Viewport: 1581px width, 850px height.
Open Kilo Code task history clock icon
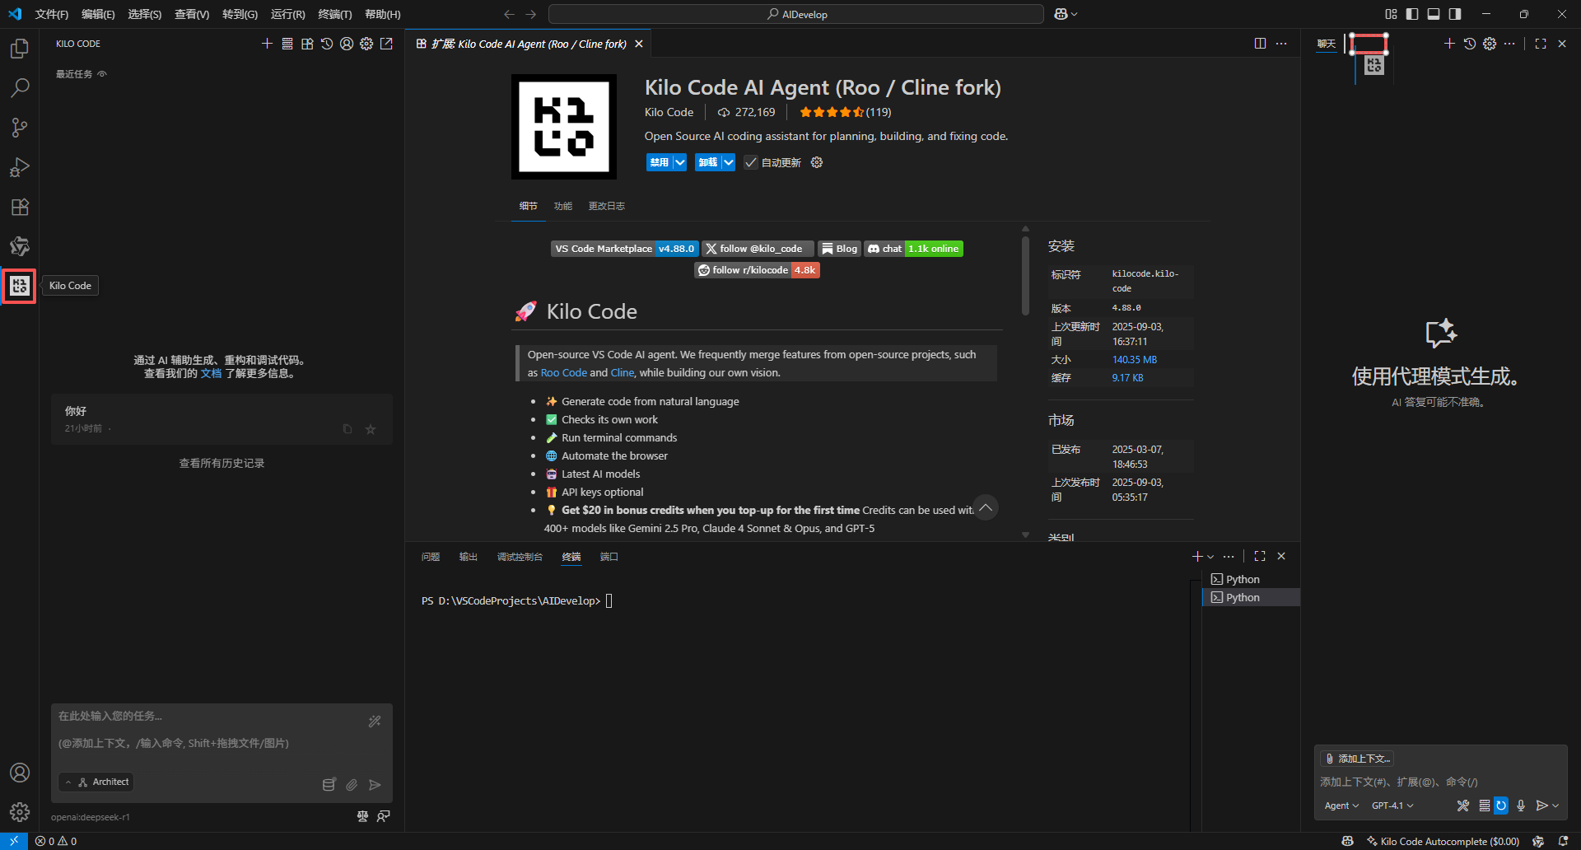(x=327, y=44)
